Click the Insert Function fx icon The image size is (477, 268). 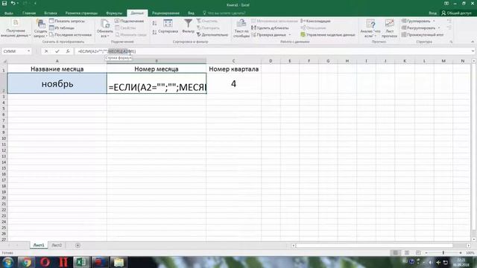click(x=68, y=51)
